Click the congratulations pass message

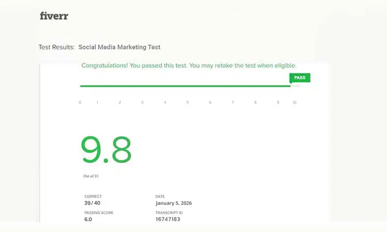click(189, 65)
